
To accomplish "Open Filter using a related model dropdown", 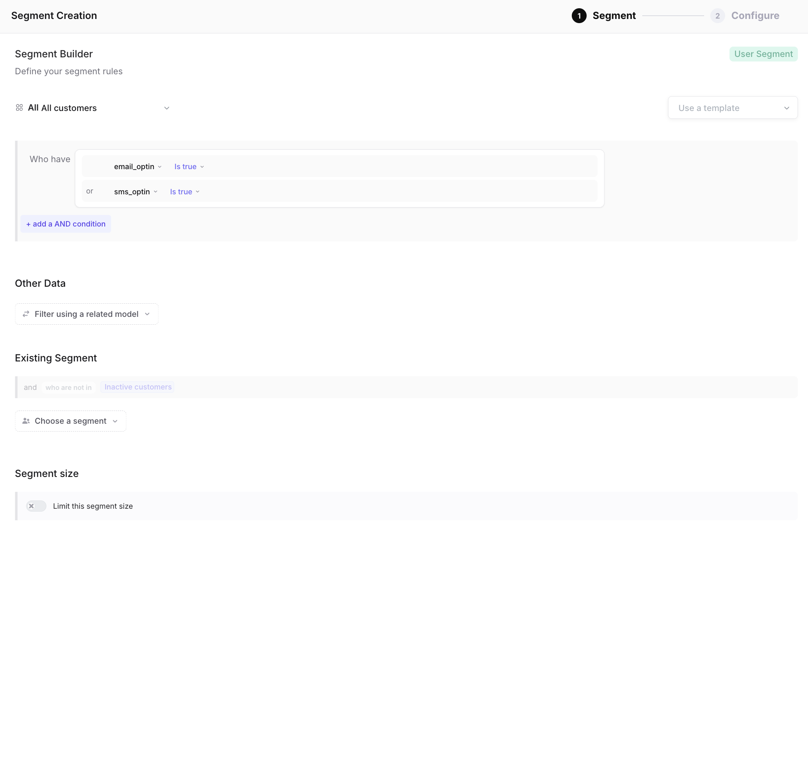I will tap(87, 314).
